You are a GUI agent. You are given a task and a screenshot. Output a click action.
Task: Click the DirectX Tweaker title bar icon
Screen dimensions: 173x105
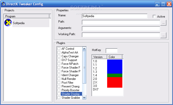click(3, 4)
